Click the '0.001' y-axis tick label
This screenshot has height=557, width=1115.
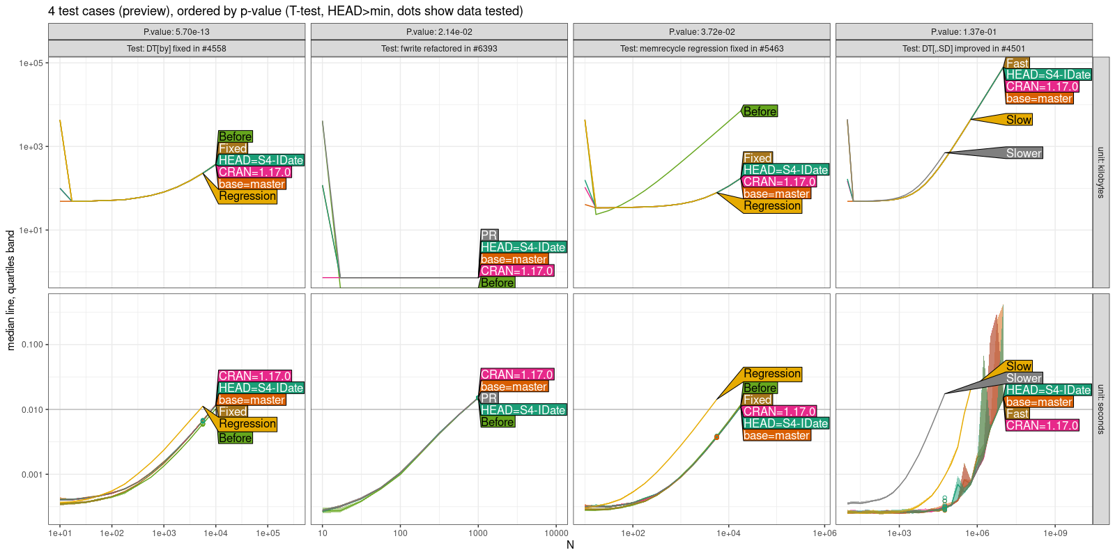(x=33, y=475)
